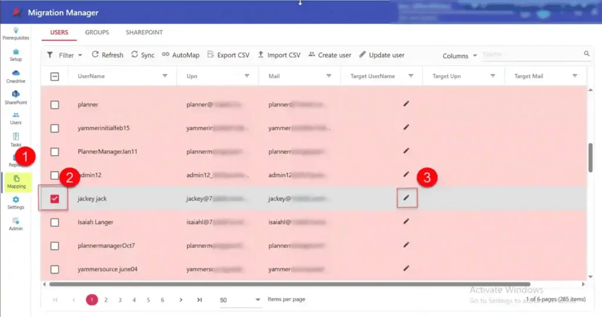Open the Users sidebar section
Screen dimensions: 602x317
[16, 119]
